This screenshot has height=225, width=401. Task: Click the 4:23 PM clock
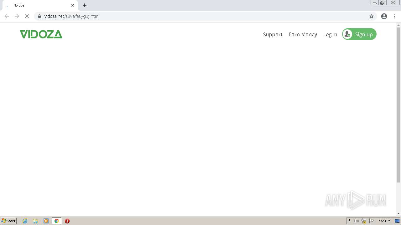pos(385,221)
